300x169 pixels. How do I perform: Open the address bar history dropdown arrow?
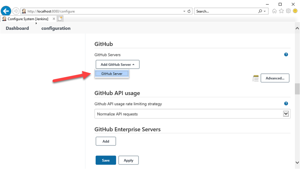point(184,11)
